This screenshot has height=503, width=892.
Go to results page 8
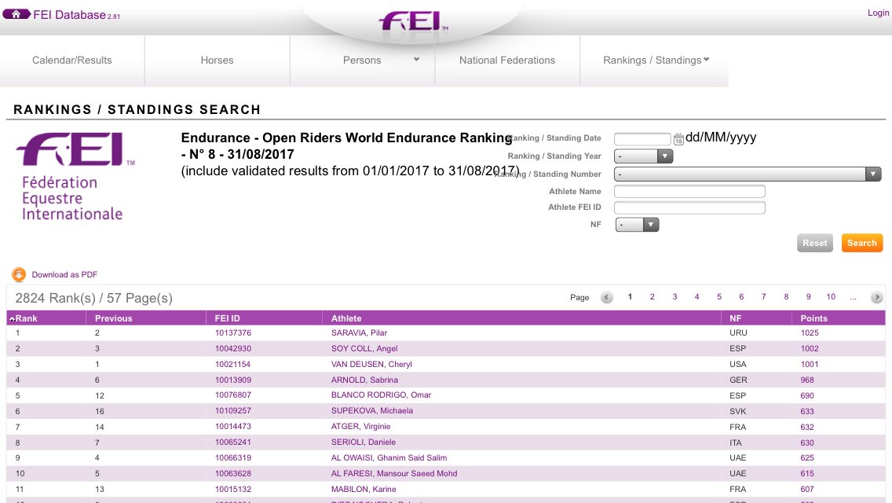point(786,297)
